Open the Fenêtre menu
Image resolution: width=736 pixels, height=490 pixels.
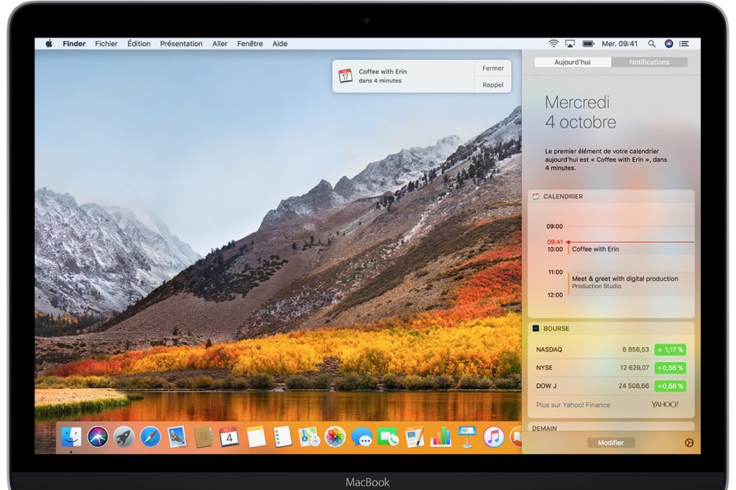click(x=249, y=44)
